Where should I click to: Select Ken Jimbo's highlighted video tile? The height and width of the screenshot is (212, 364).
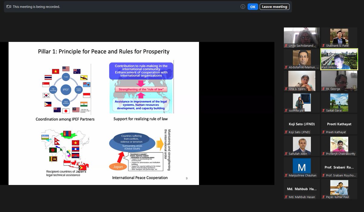(339, 59)
